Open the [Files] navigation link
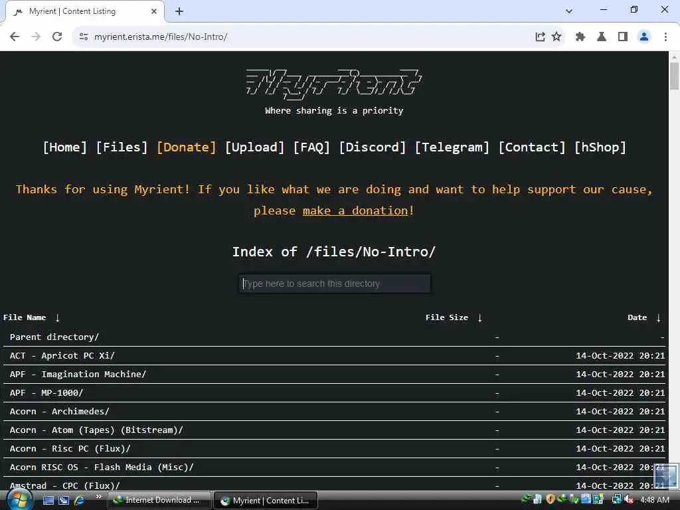 (122, 147)
